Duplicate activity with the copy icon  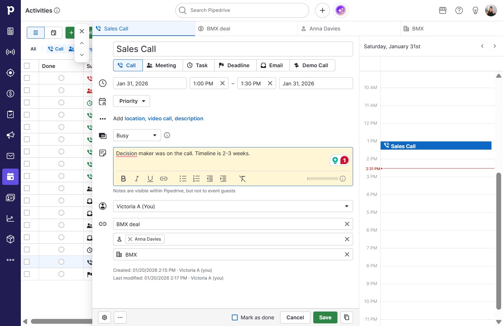click(x=346, y=317)
